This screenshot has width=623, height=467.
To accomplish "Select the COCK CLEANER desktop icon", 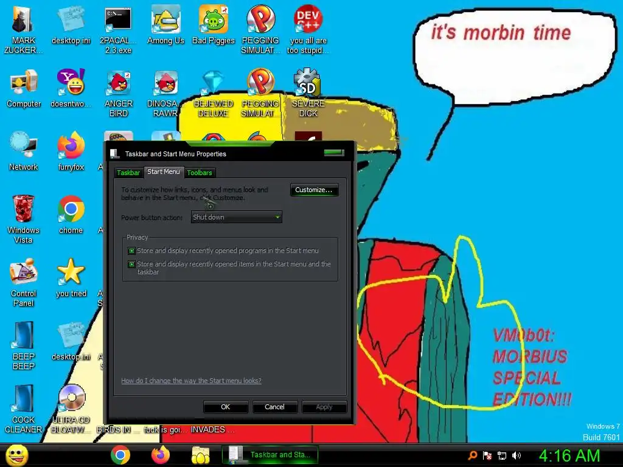I will pyautogui.click(x=23, y=408).
